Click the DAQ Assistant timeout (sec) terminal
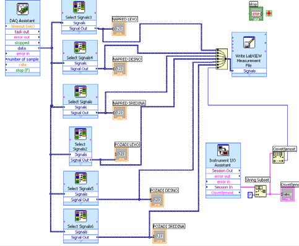 (22, 26)
